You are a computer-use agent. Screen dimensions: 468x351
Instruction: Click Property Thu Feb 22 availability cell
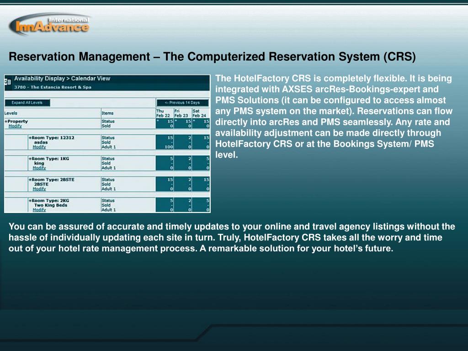165,123
